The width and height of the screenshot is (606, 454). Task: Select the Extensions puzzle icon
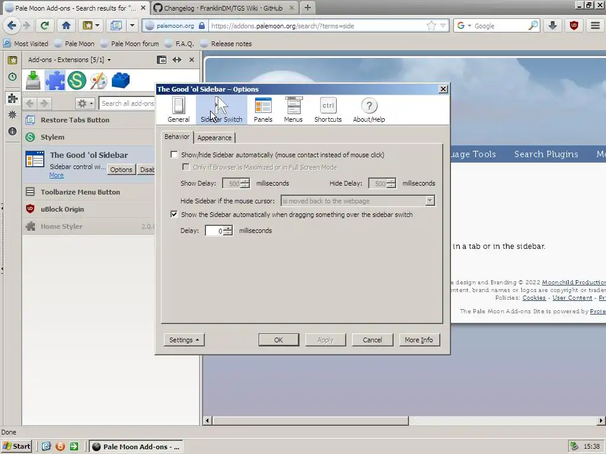coord(55,80)
